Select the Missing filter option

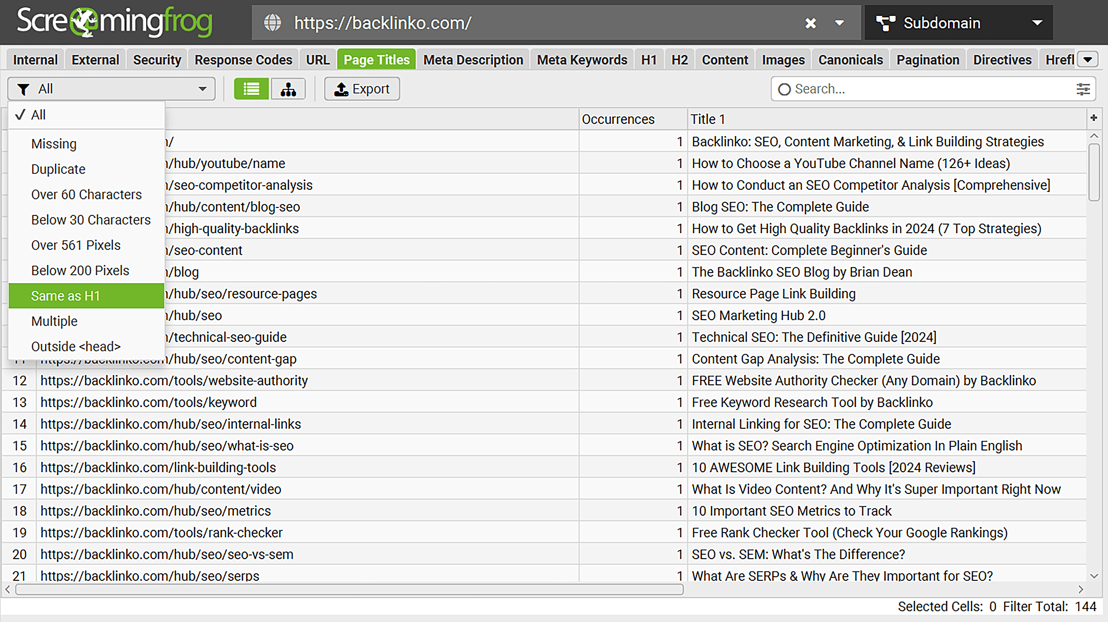[x=53, y=143]
